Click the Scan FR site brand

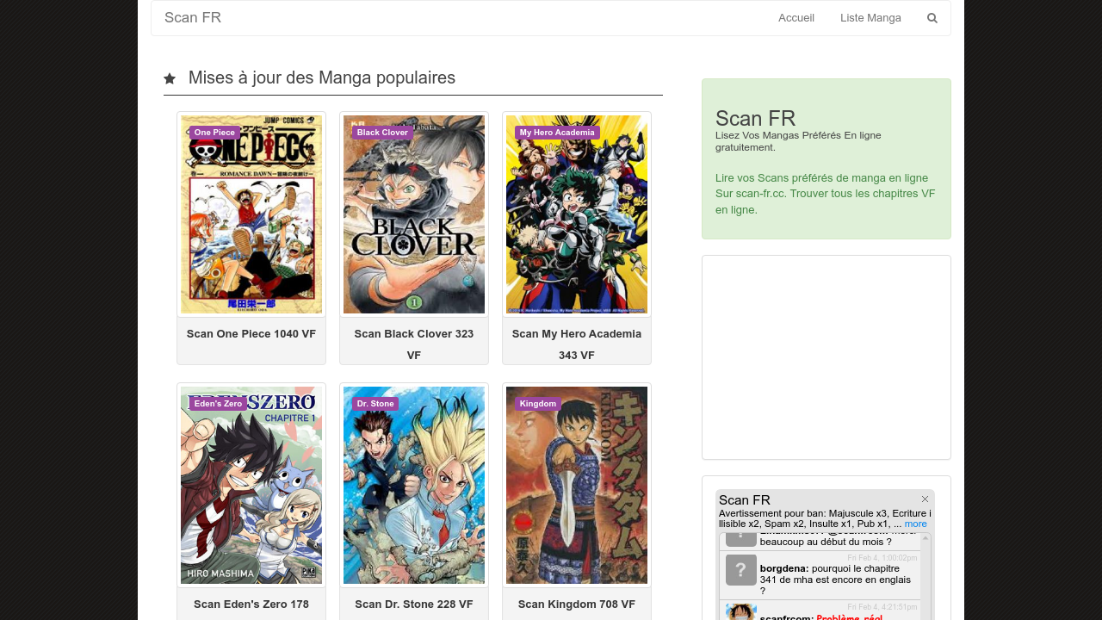pos(193,18)
